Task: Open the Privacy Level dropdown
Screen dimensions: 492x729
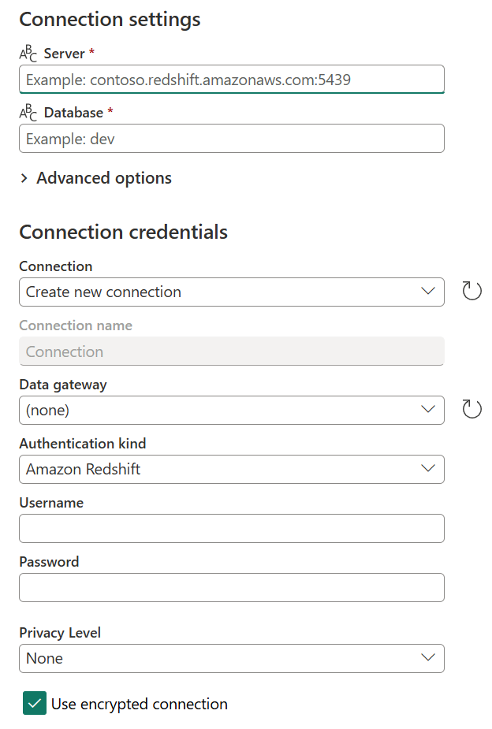Action: 231,657
